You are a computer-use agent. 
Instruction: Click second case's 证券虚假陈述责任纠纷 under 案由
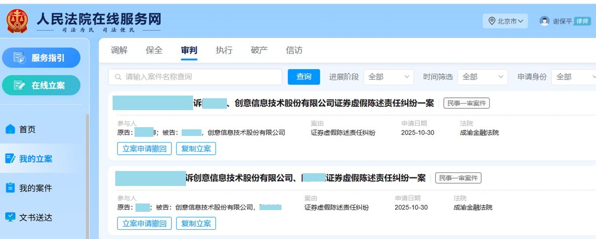click(336, 207)
